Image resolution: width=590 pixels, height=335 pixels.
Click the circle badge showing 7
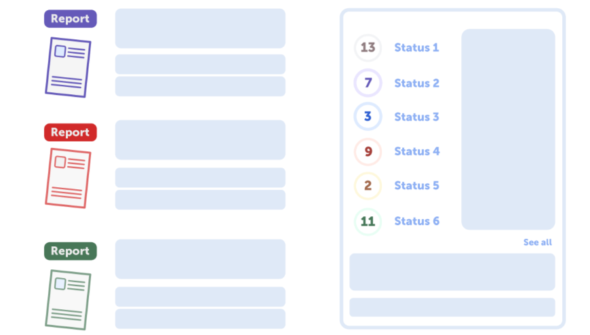click(x=368, y=83)
